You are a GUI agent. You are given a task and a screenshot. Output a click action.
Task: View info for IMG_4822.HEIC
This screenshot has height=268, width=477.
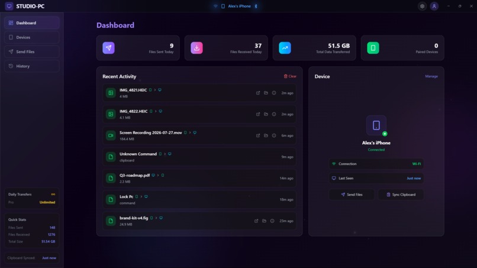274,114
